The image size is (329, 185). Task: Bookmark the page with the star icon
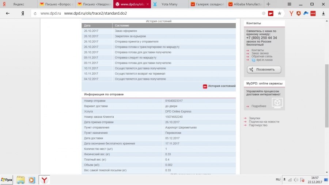click(279, 13)
